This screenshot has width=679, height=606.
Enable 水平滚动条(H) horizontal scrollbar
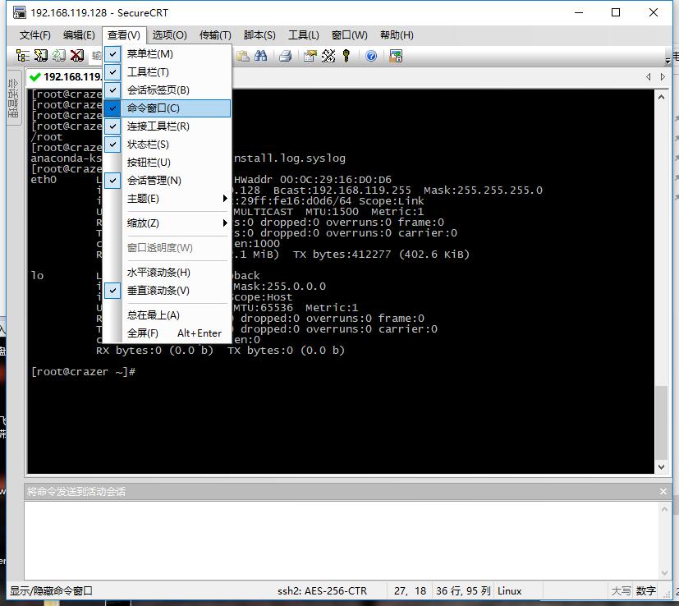coord(167,273)
